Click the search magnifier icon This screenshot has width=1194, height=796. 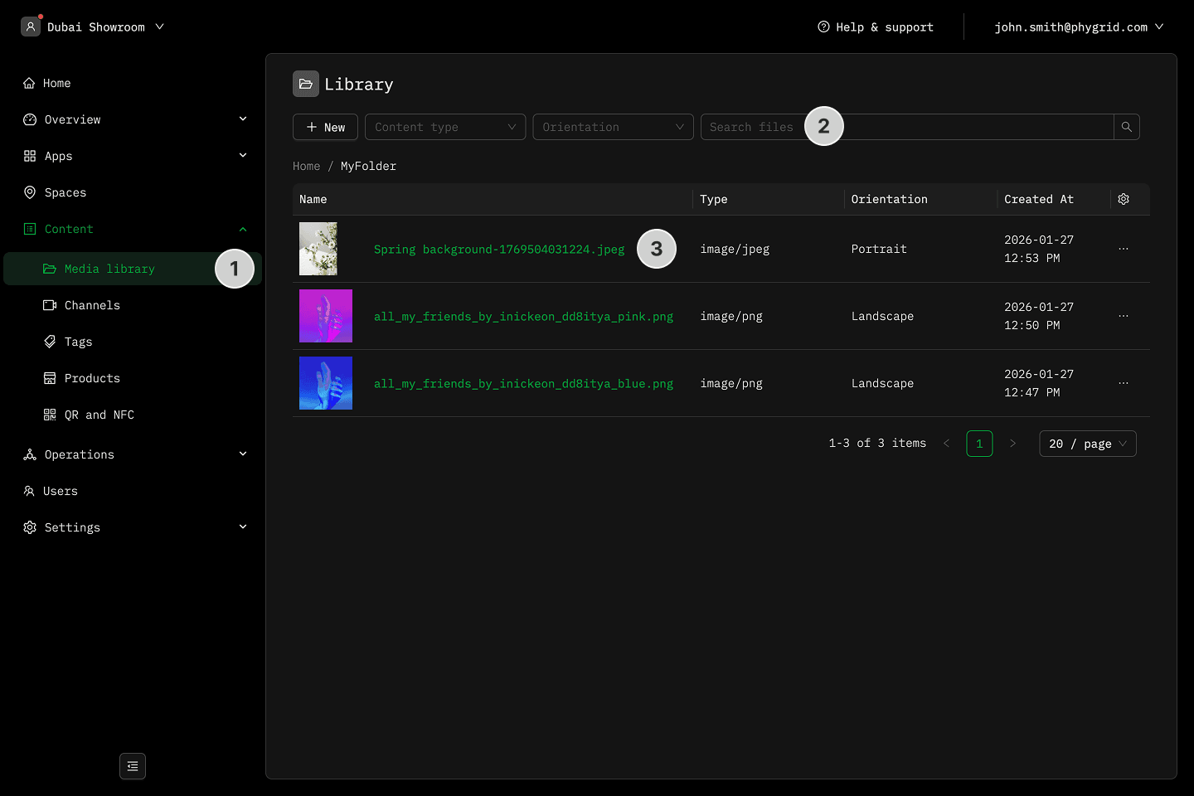tap(1126, 127)
